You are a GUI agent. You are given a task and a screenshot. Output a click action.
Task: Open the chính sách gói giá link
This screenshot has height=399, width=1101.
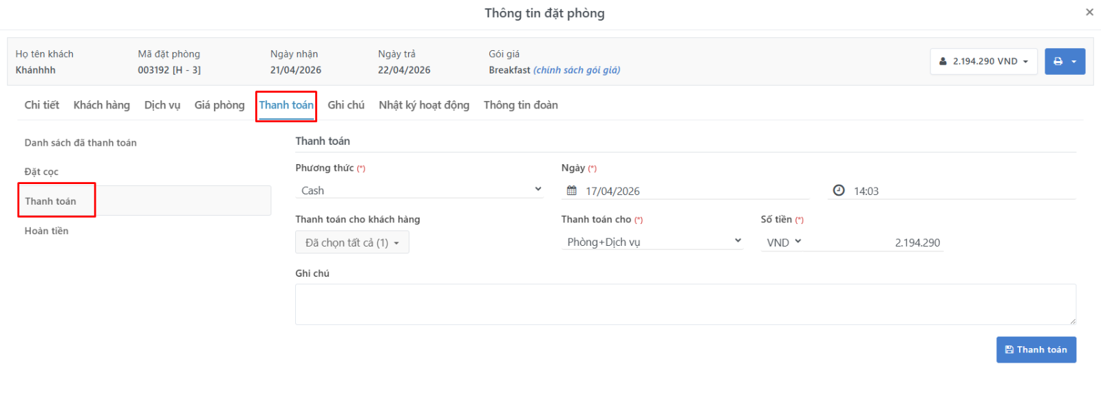pos(577,70)
